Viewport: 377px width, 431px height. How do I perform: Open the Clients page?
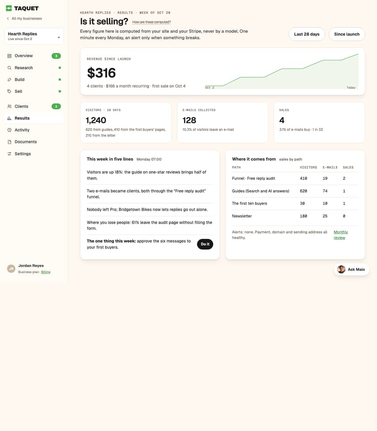34,106
